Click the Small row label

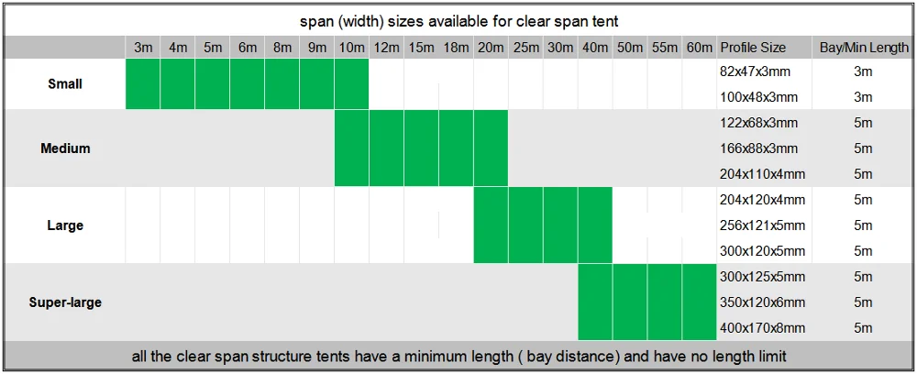65,84
